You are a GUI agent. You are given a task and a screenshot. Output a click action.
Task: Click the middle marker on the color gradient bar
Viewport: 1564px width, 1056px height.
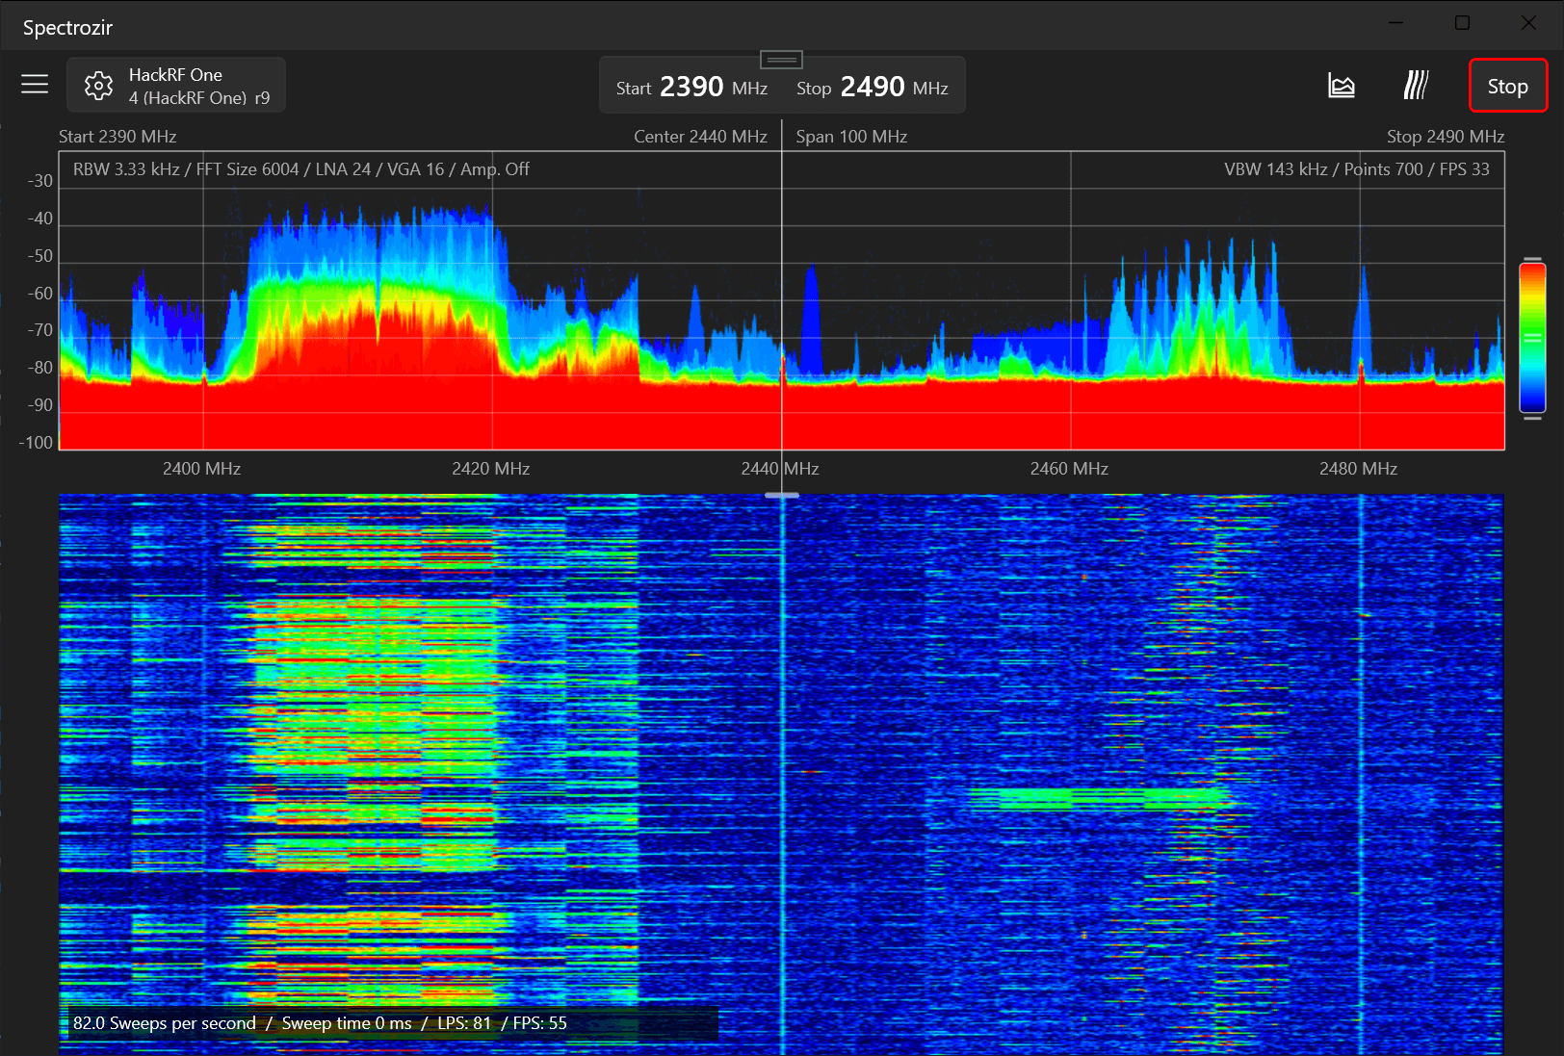tap(1532, 339)
